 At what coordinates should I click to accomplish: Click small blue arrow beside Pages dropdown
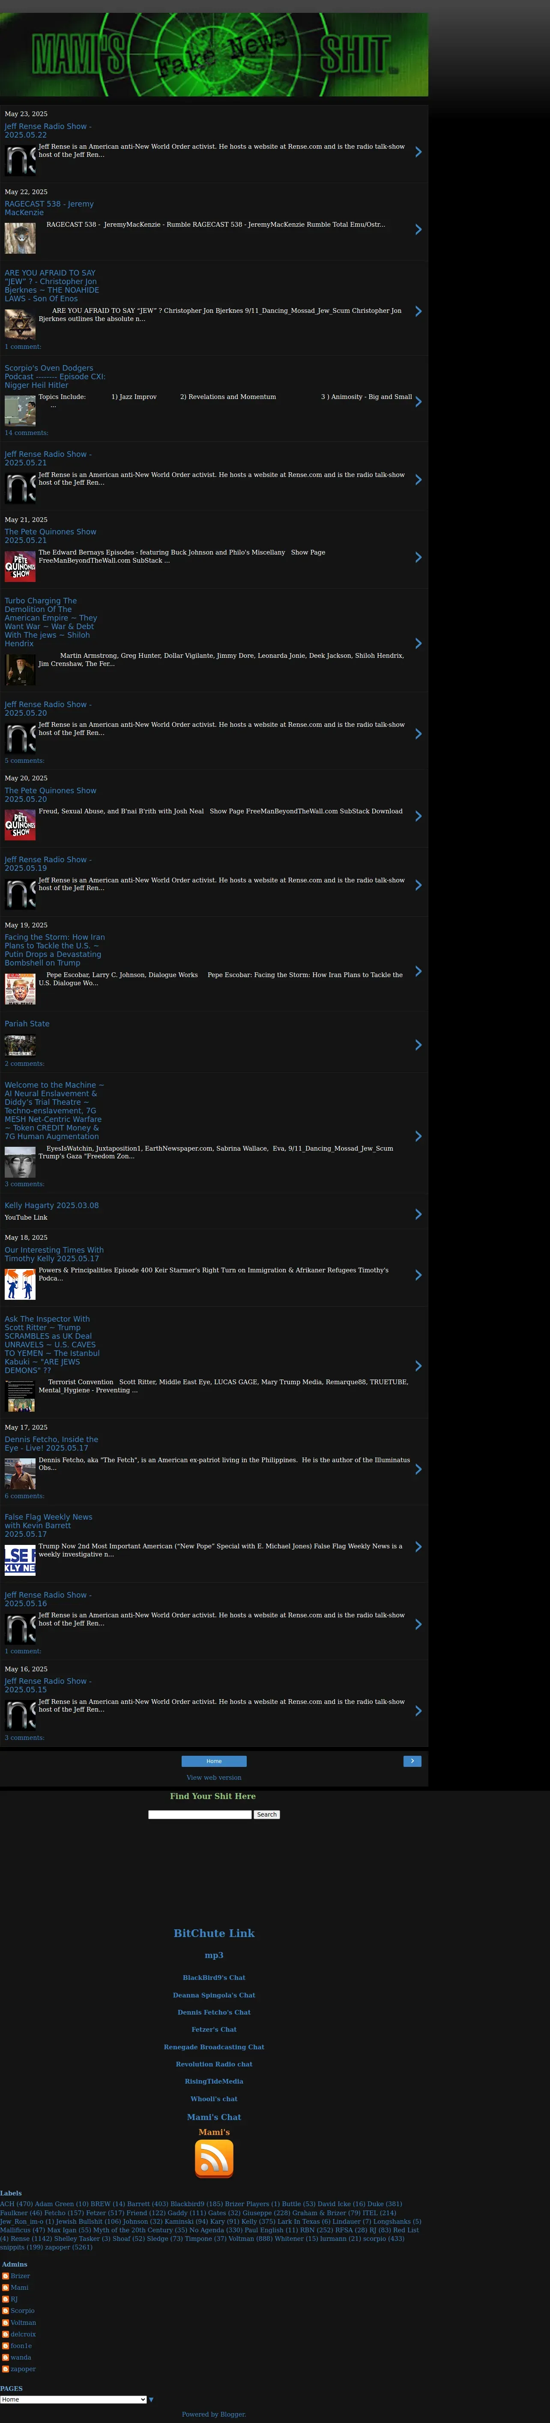point(151,2400)
